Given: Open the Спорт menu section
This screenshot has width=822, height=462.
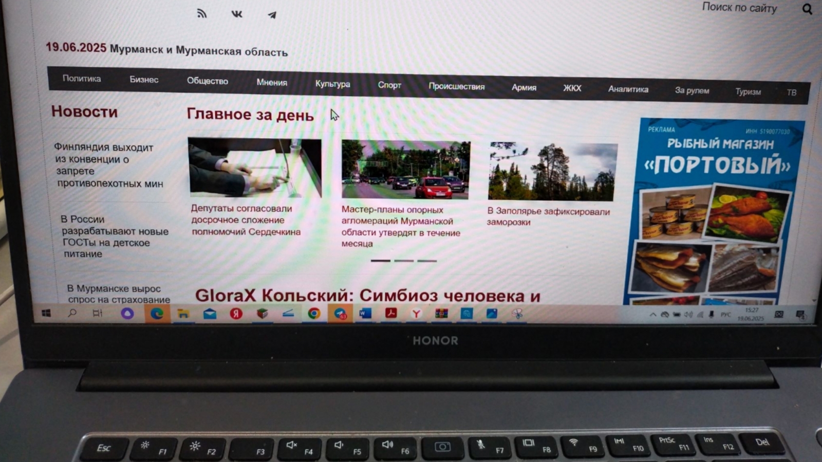Looking at the screenshot, I should pyautogui.click(x=389, y=85).
